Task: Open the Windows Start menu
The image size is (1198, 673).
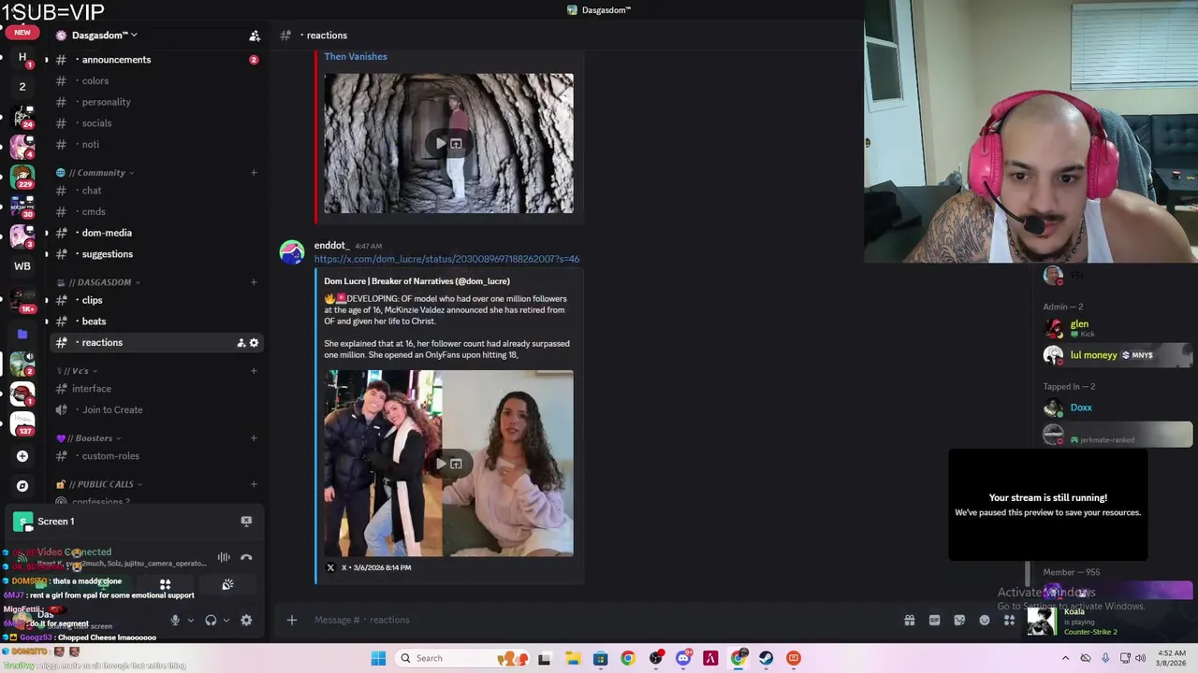Action: pyautogui.click(x=378, y=658)
